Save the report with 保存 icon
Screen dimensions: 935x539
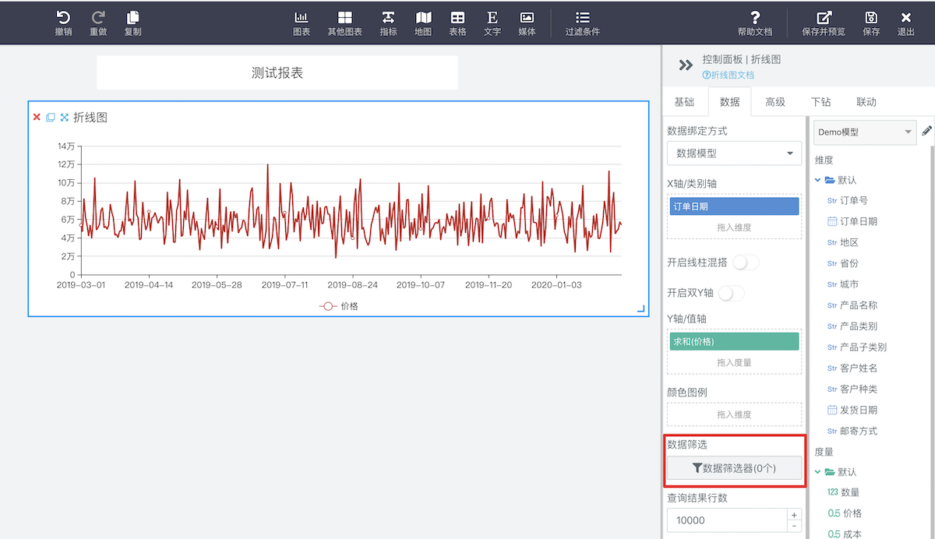pyautogui.click(x=871, y=23)
